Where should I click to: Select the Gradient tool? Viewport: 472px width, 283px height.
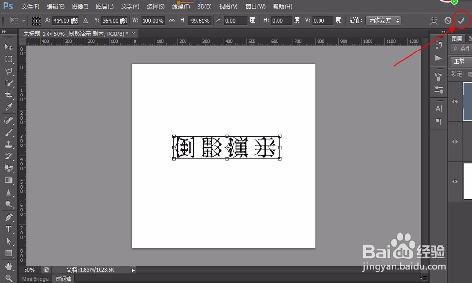tap(8, 180)
